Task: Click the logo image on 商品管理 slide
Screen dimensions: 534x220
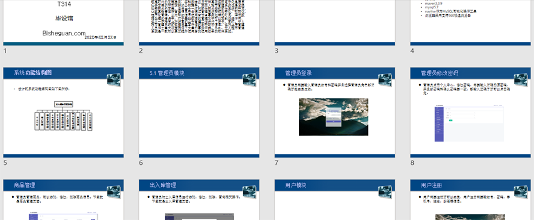Action: click(114, 192)
